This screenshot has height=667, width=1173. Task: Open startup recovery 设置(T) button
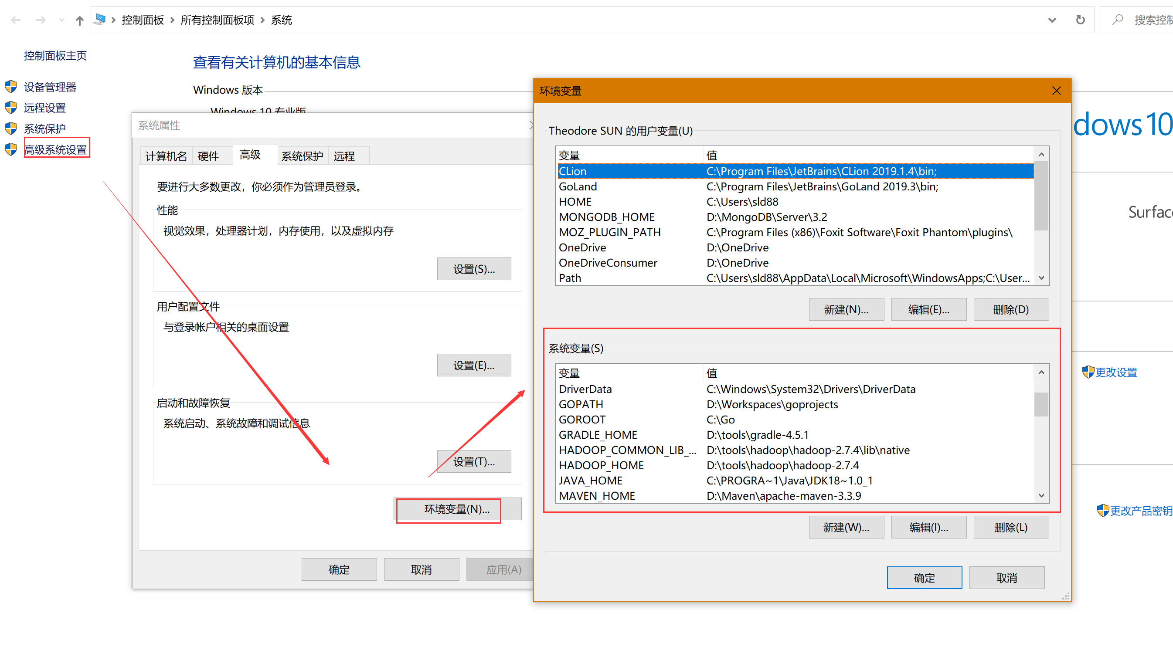[474, 461]
